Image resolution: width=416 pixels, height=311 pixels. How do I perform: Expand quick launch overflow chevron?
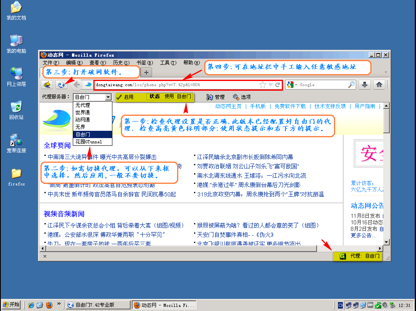pos(59,304)
